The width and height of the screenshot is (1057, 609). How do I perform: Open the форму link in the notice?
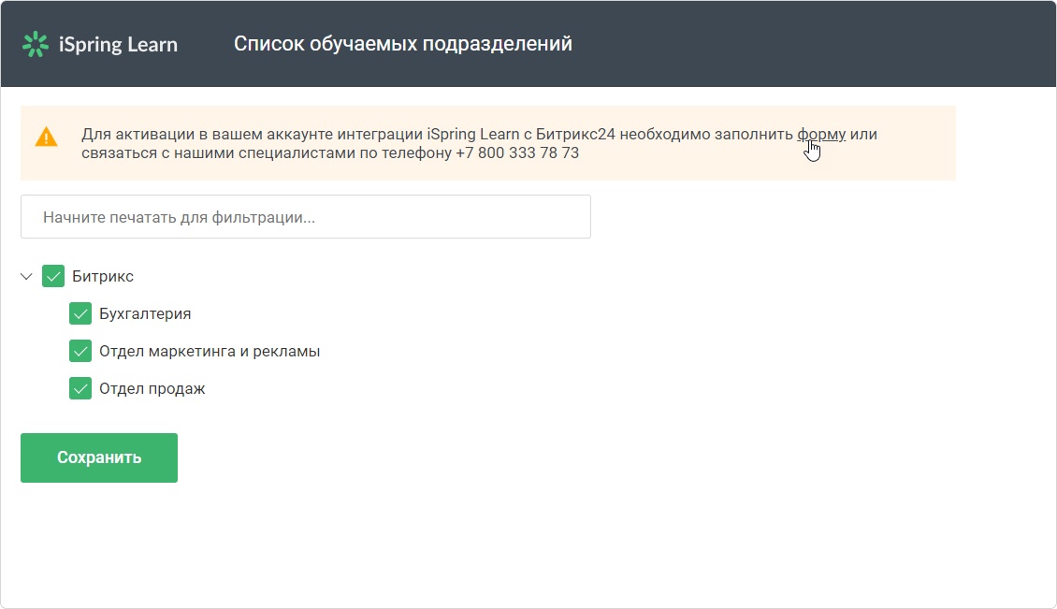821,134
